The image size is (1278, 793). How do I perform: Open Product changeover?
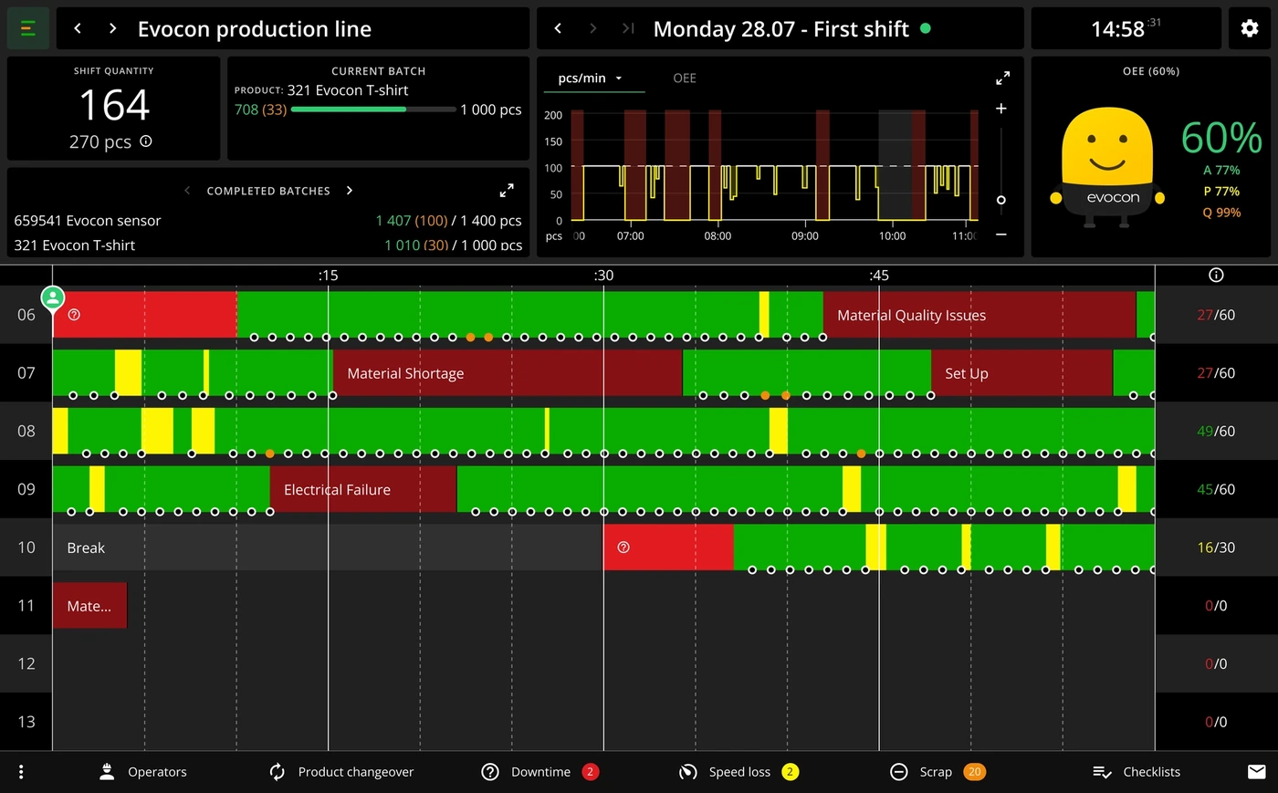pyautogui.click(x=341, y=772)
